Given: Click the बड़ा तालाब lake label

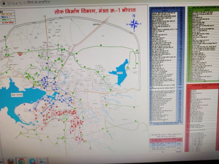Looking at the screenshot, I should [17, 95].
